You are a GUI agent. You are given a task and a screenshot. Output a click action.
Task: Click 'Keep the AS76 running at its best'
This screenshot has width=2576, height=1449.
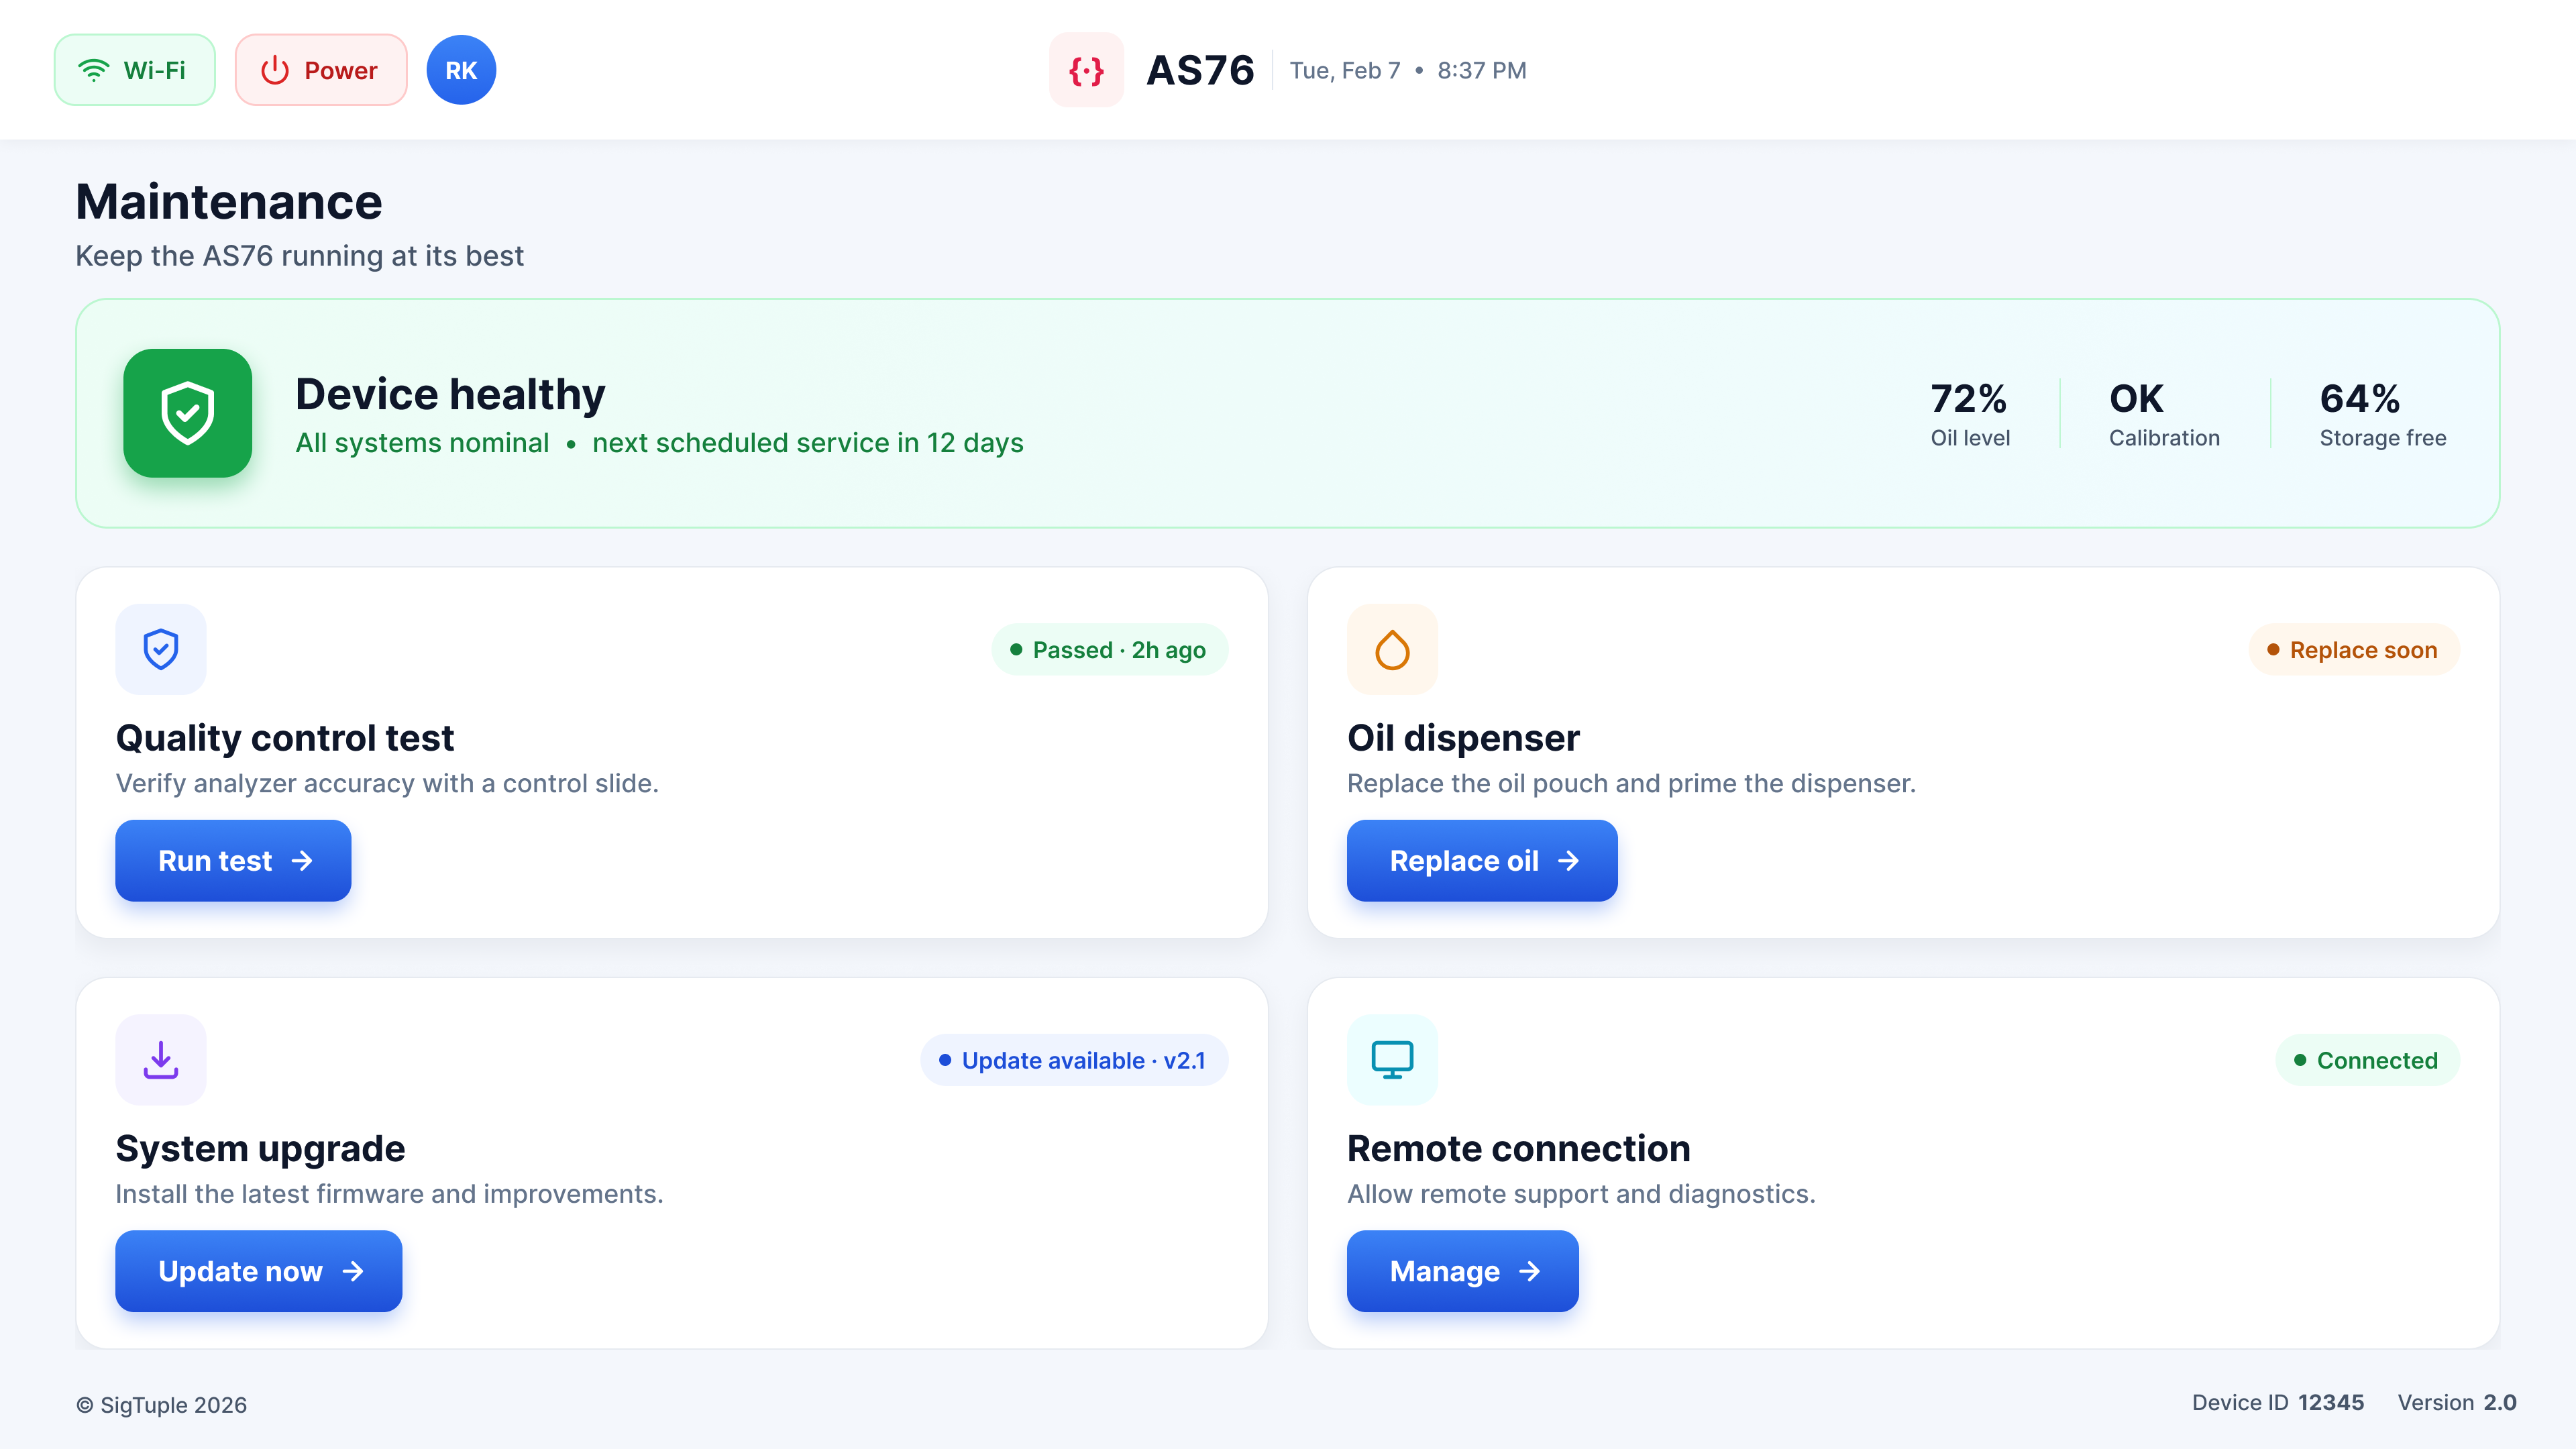pos(300,256)
